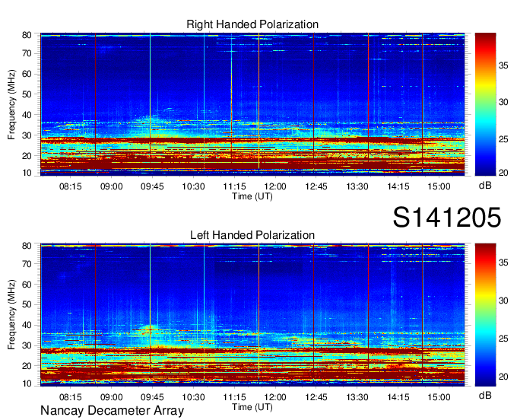The image size is (517, 420).
Task: Click 12:00 tick of right-handed plot
Action: [275, 186]
